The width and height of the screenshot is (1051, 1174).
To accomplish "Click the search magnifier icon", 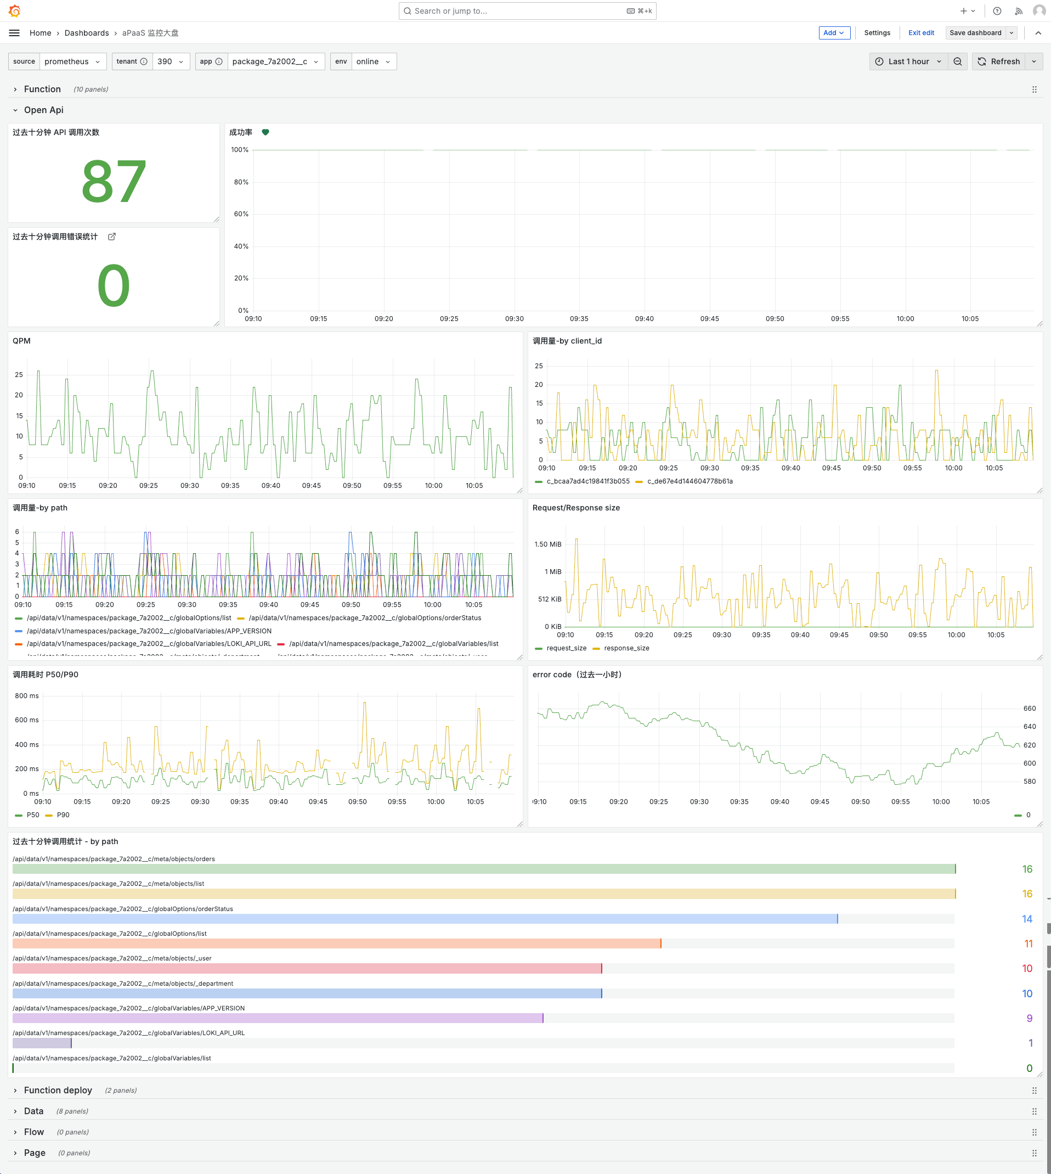I will point(408,11).
